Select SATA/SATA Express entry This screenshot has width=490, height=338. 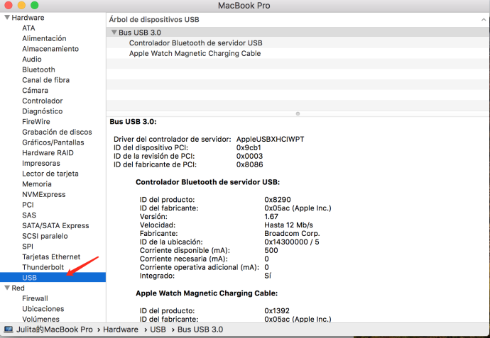[55, 225]
